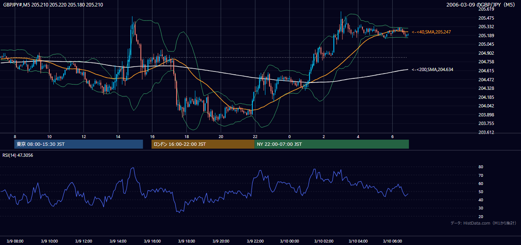521x245 pixels.
Task: Click the bottom date label 3/10 04:00
Action: click(358, 241)
